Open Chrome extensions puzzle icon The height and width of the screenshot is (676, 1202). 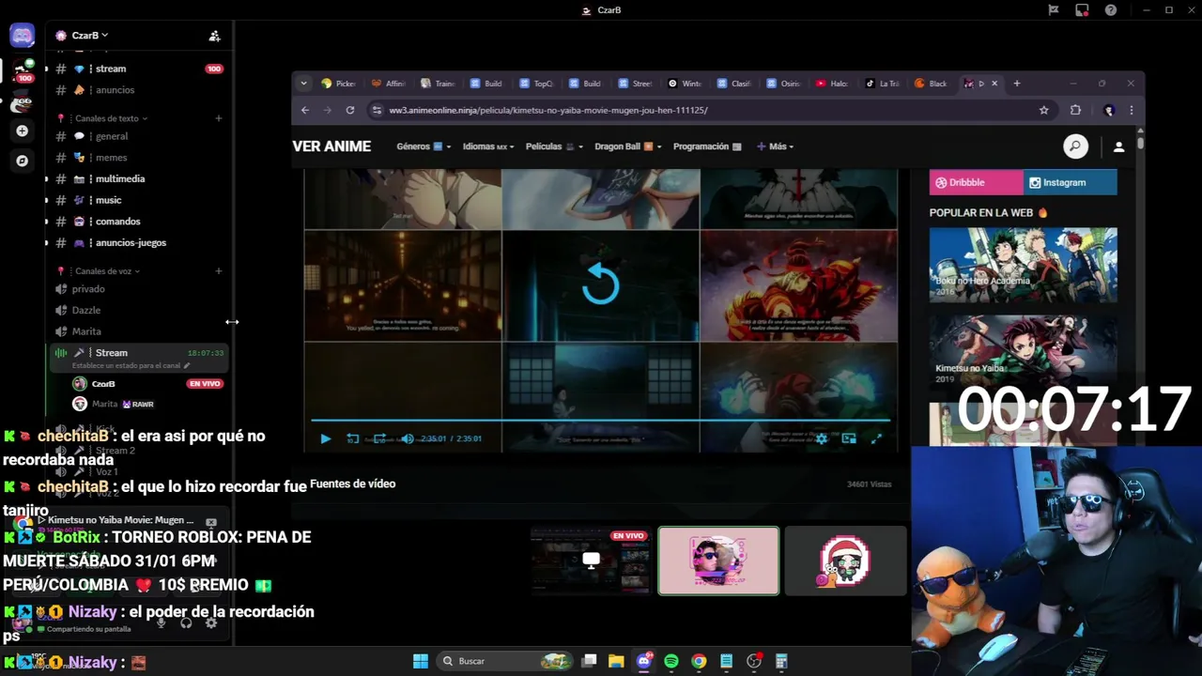[1075, 110]
